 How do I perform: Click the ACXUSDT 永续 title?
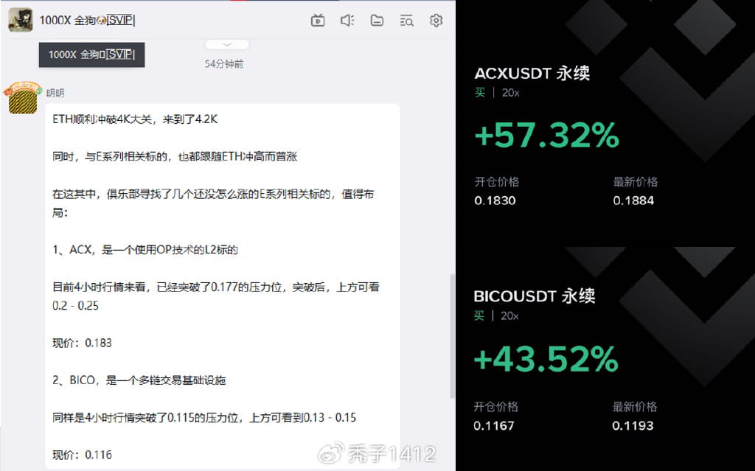click(532, 73)
